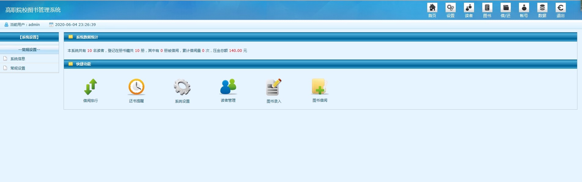Open the 读者 readers icon
Viewport: 582px width, 182px height.
(469, 8)
